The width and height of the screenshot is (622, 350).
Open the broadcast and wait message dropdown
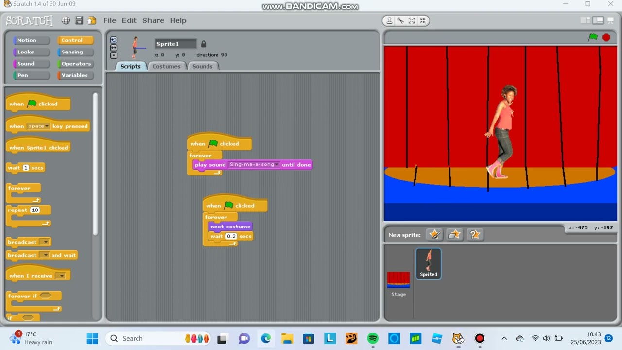[44, 255]
